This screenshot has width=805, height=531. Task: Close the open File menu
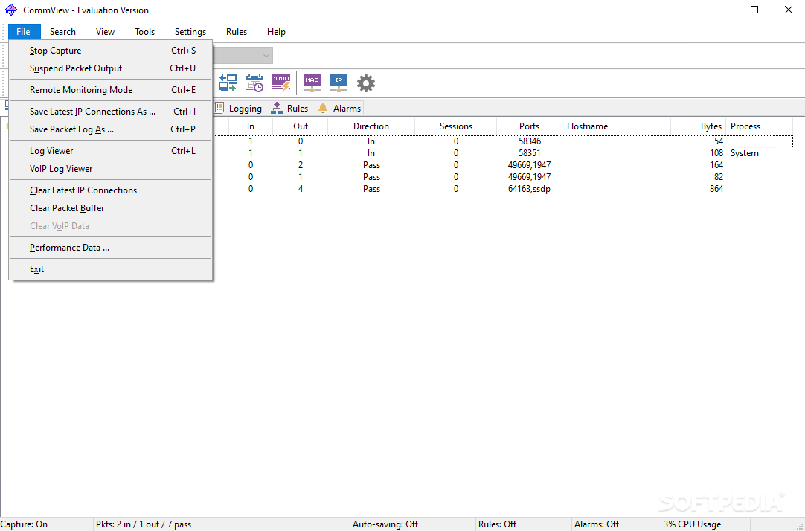(x=24, y=32)
